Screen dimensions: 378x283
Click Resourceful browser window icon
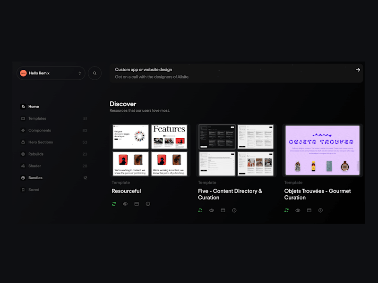(x=137, y=204)
